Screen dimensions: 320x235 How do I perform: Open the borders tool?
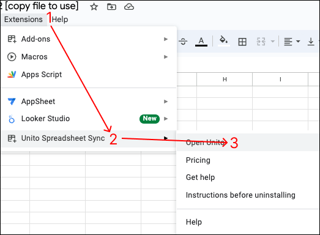(x=242, y=42)
